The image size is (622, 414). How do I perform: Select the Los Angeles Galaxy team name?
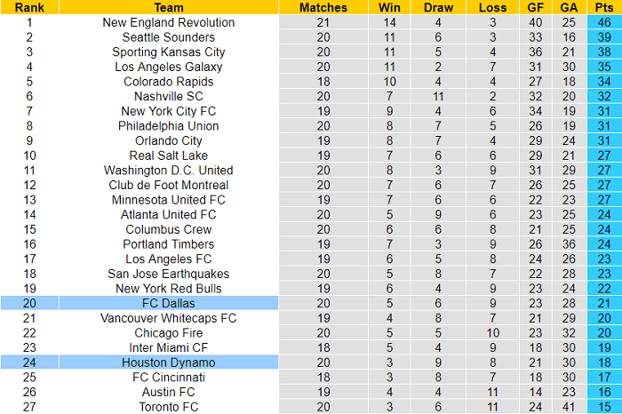pos(169,67)
